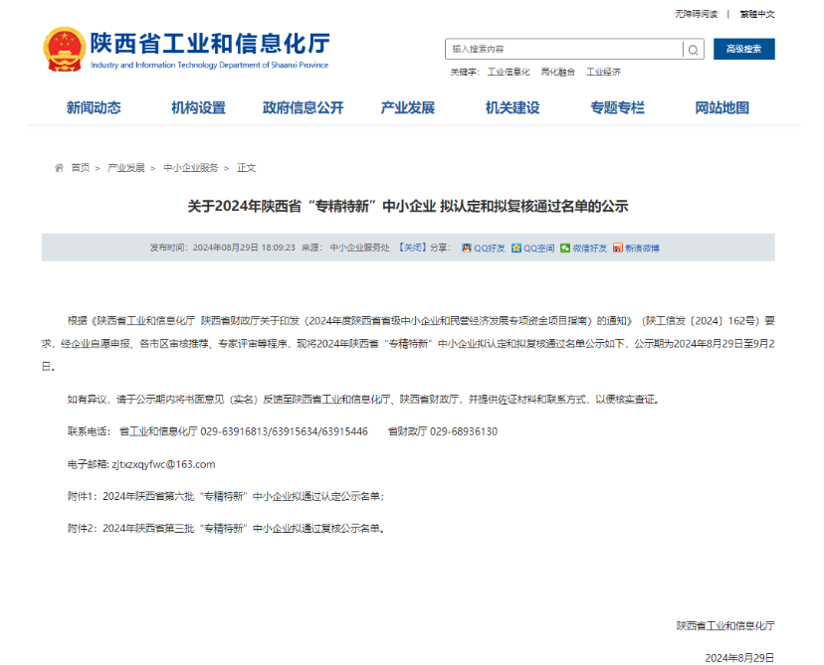
Task: Click the 工业信息化 keyword link
Action: pyautogui.click(x=509, y=73)
